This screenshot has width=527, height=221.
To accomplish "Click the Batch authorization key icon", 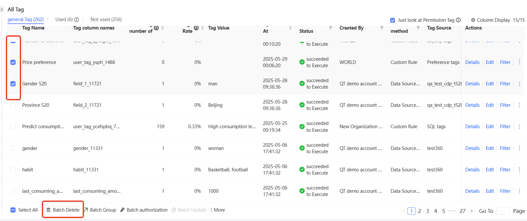I will pyautogui.click(x=122, y=210).
